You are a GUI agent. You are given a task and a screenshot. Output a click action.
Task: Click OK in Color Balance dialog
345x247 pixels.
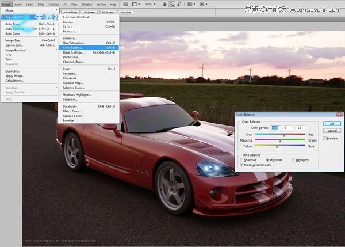click(332, 123)
